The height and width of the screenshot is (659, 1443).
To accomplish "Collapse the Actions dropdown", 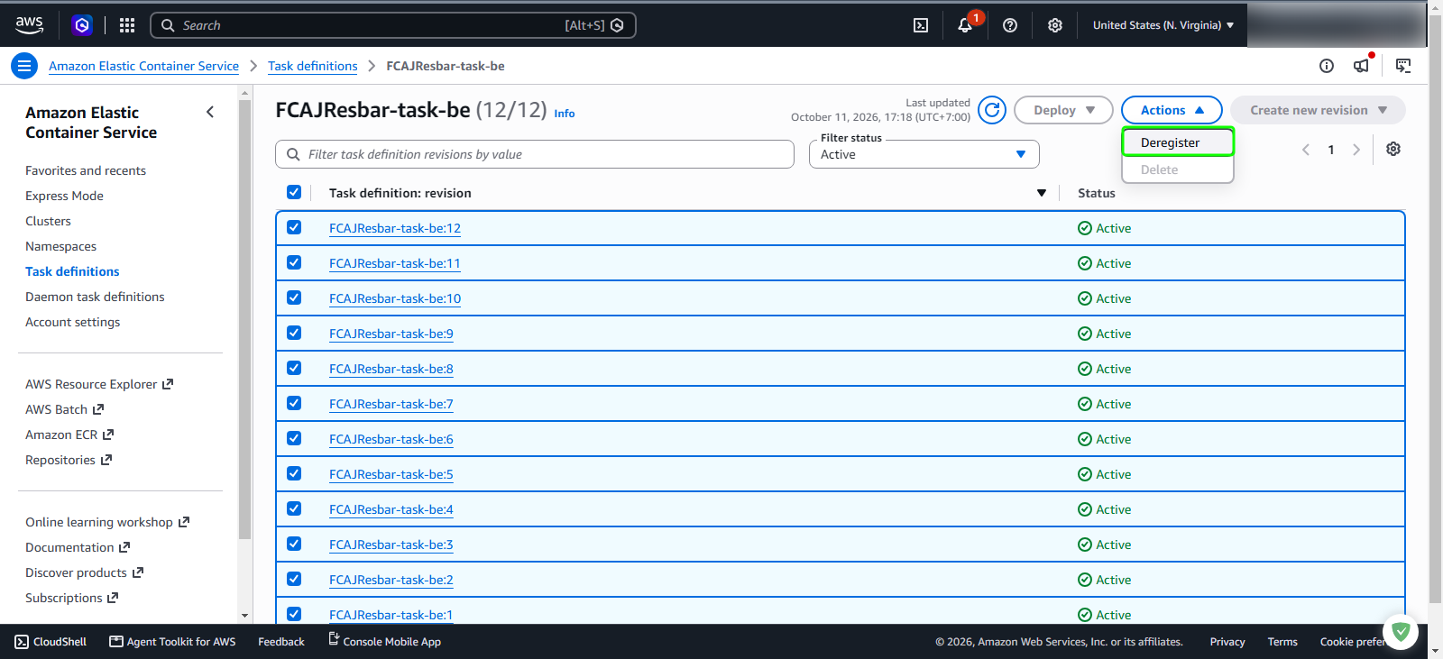I will click(x=1172, y=110).
